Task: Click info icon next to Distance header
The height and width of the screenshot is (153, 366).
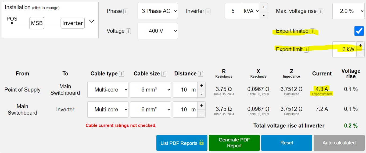Action: point(200,74)
